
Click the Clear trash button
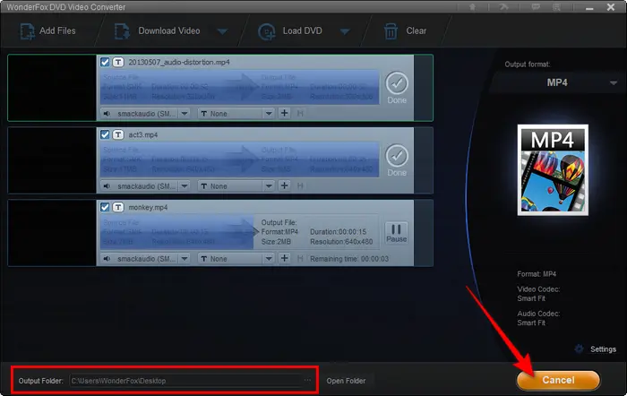click(405, 30)
